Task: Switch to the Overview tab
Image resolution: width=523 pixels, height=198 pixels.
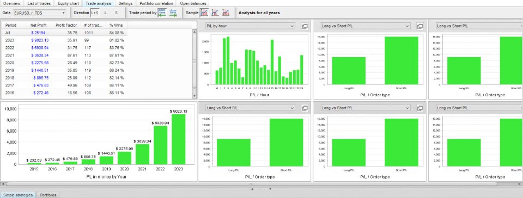Action: tap(11, 3)
